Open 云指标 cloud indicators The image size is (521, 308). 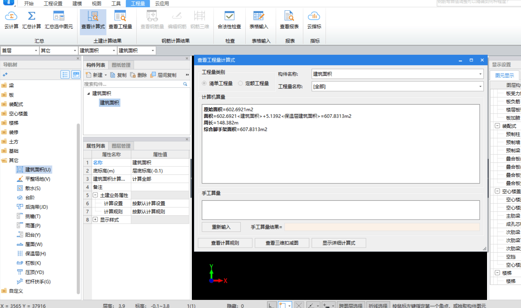click(x=314, y=20)
